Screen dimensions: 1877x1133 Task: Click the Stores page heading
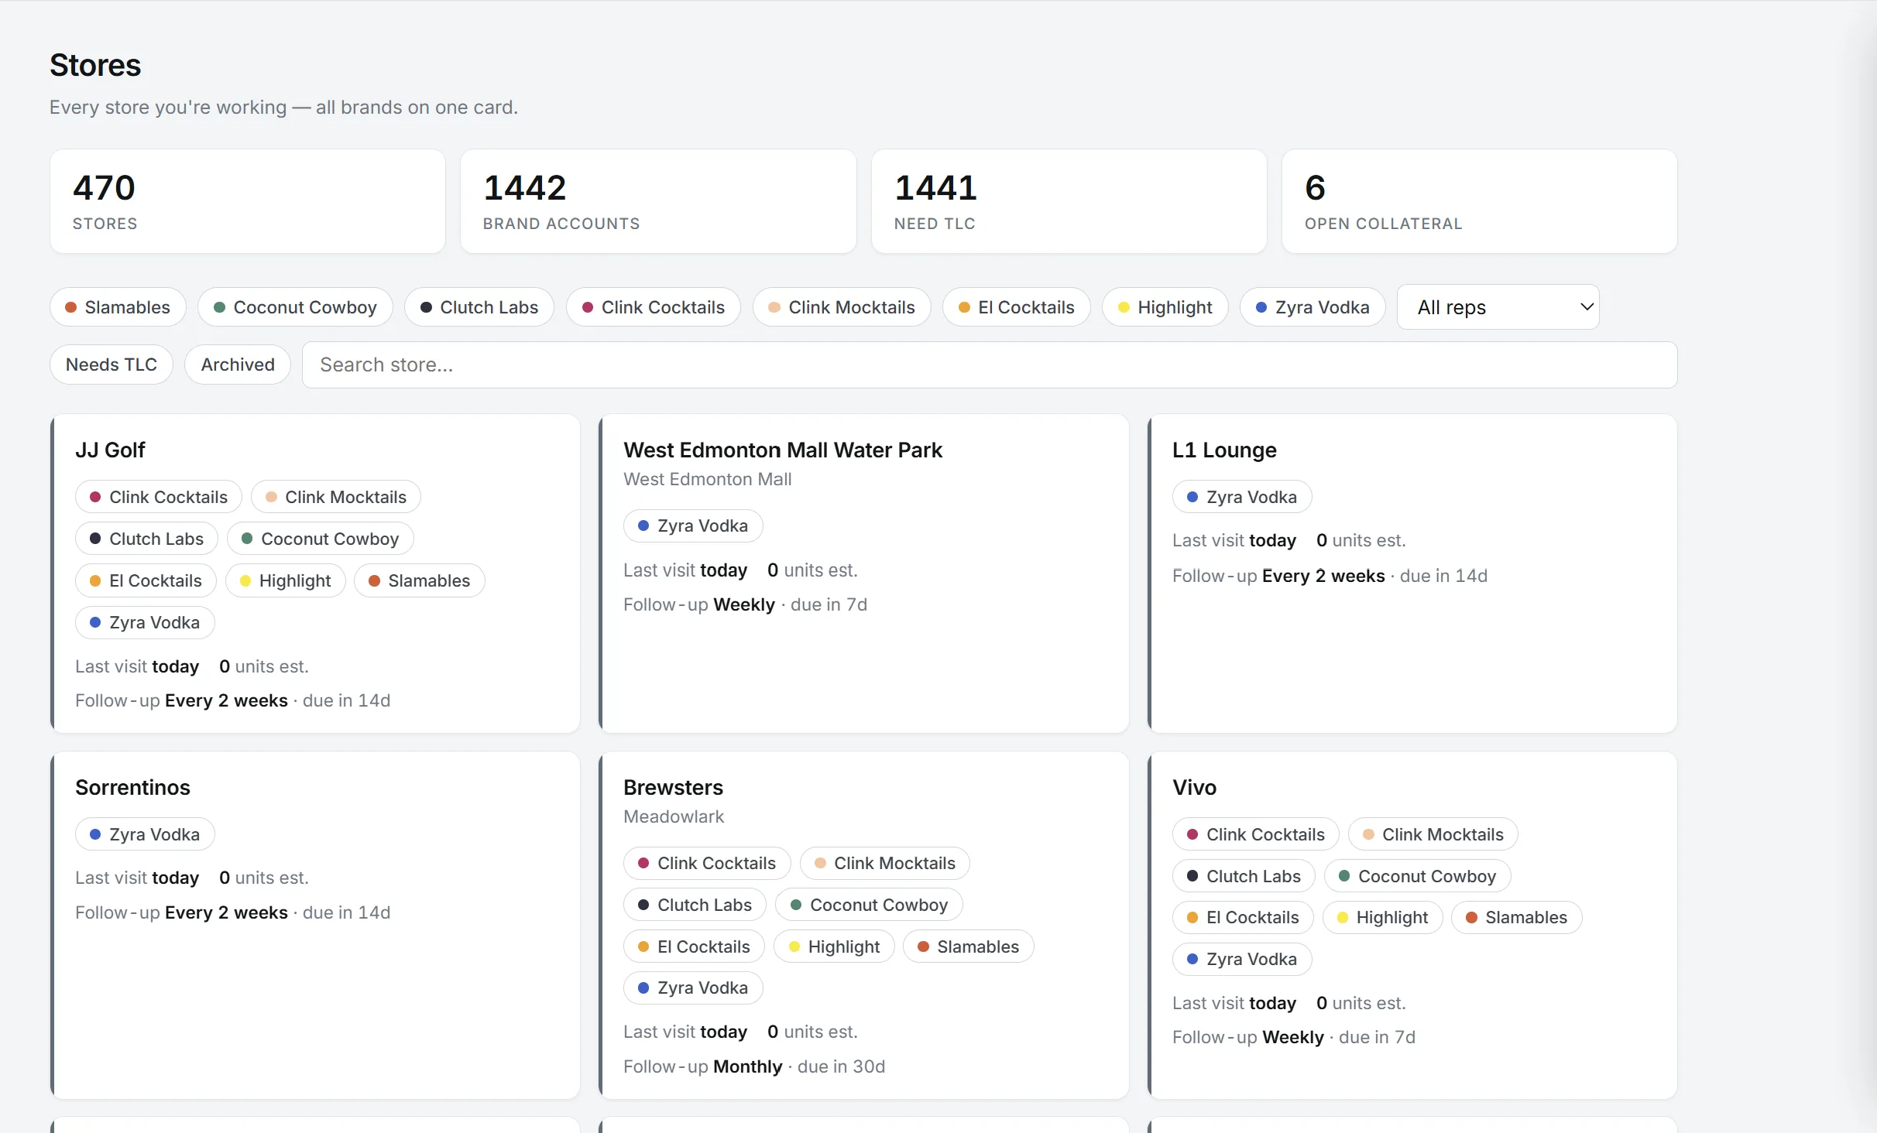coord(95,65)
